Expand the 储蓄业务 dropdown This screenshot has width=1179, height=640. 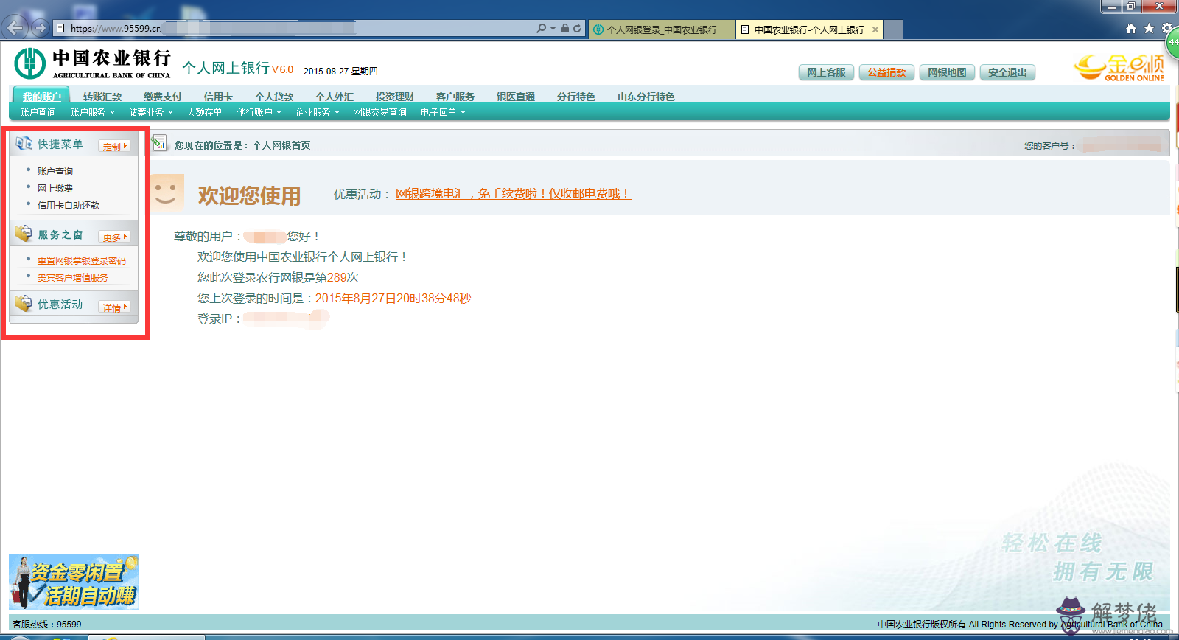tap(150, 112)
